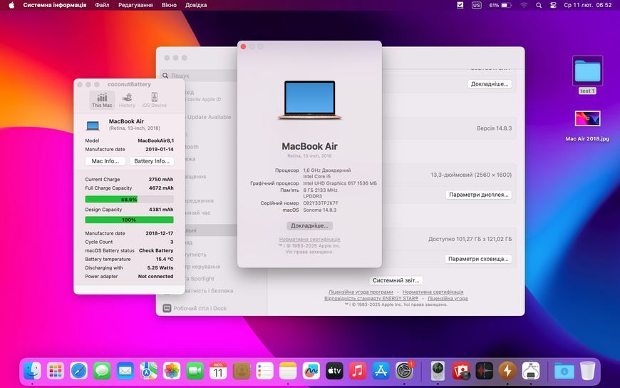The image size is (620, 388).
Task: Open Відповідність стандарту ENERGY STAR link
Action: pyautogui.click(x=371, y=298)
